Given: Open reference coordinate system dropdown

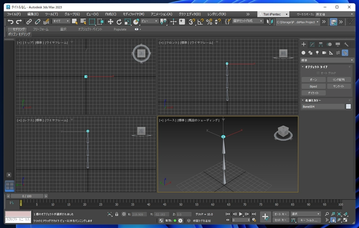Looking at the screenshot, I should tap(149, 21).
